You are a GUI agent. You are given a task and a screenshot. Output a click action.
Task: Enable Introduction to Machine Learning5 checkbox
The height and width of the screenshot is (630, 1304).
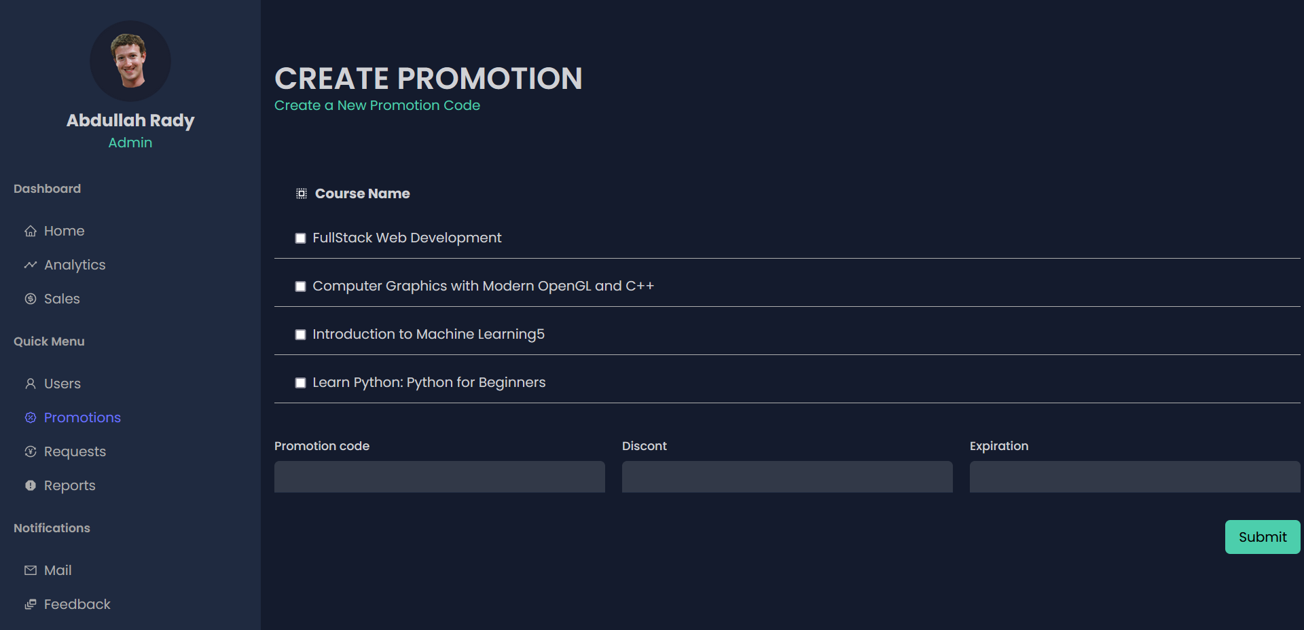point(300,335)
